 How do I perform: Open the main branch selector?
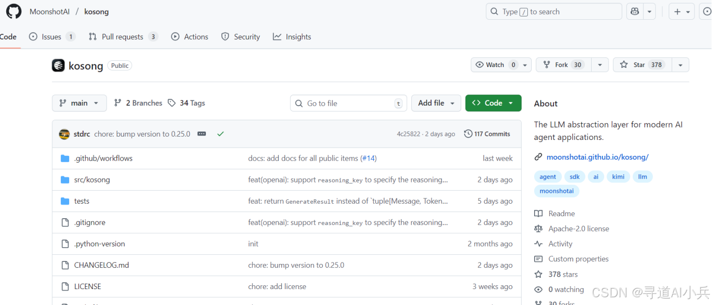pyautogui.click(x=79, y=103)
